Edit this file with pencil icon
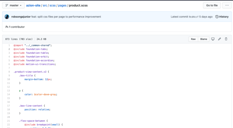 click(219, 39)
